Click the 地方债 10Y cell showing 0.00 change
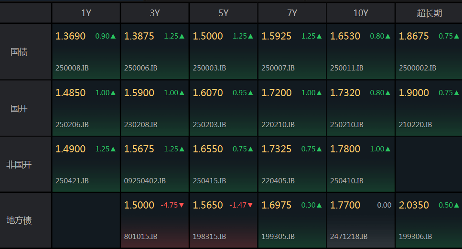This screenshot has height=249, width=462. pos(361,220)
